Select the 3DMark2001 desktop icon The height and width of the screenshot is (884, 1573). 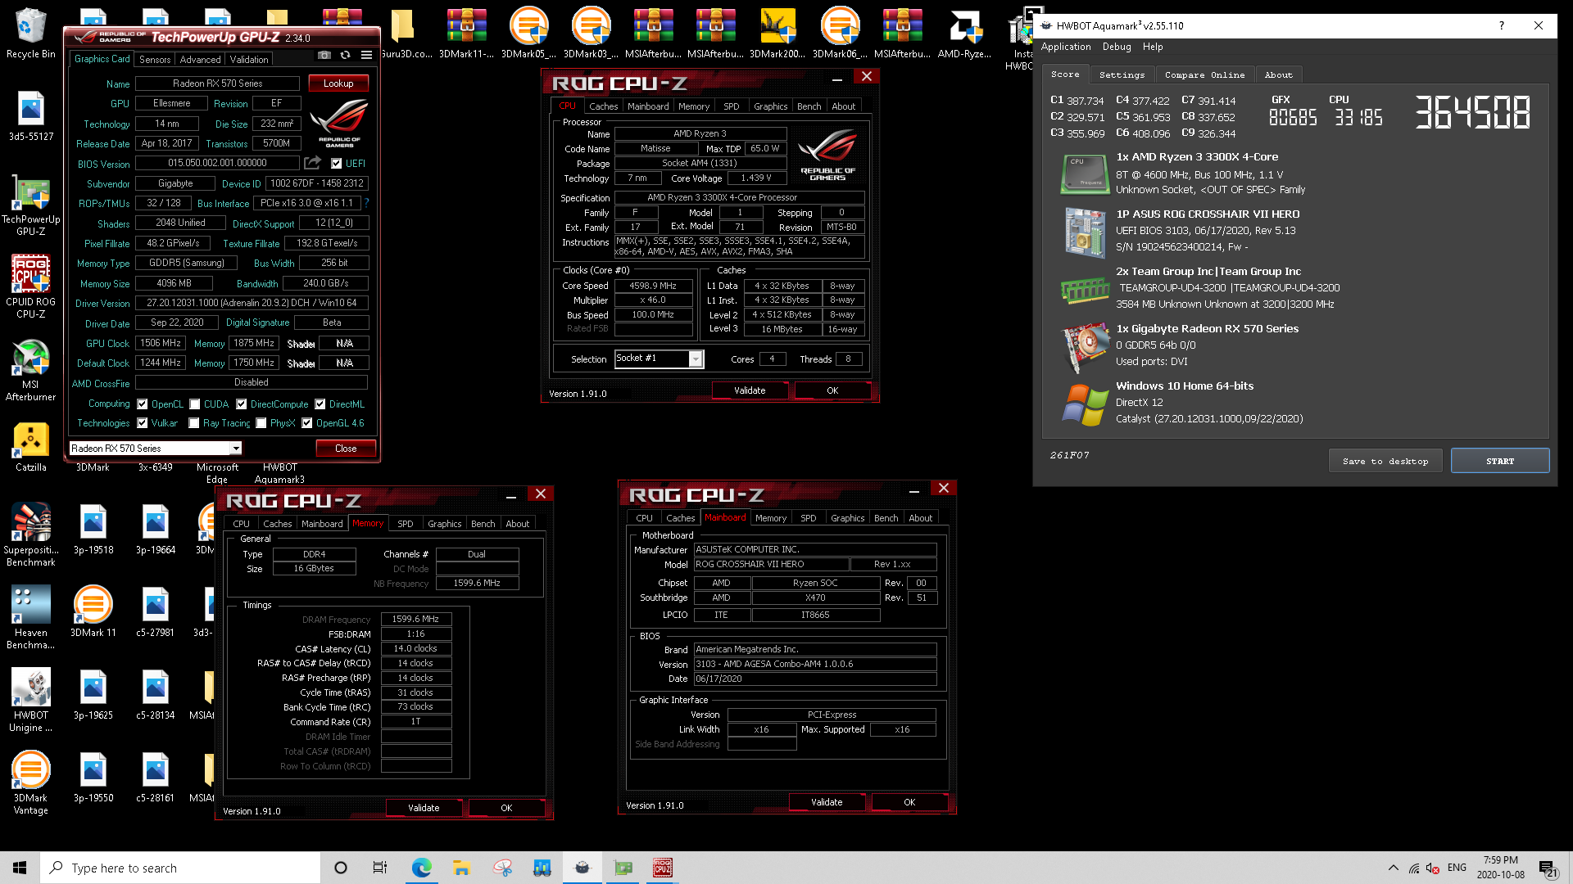point(777,34)
